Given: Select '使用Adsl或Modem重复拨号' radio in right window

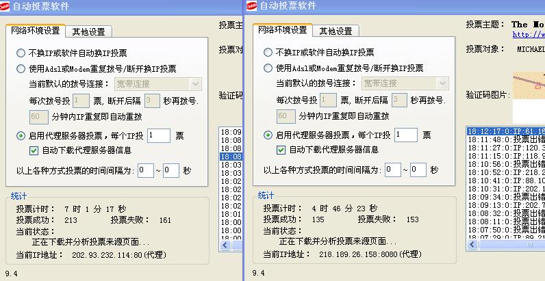Looking at the screenshot, I should (x=268, y=68).
